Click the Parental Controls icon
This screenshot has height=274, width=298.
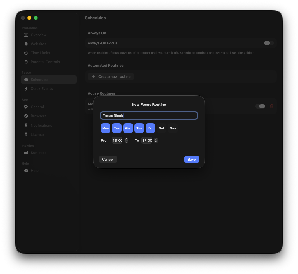click(26, 62)
